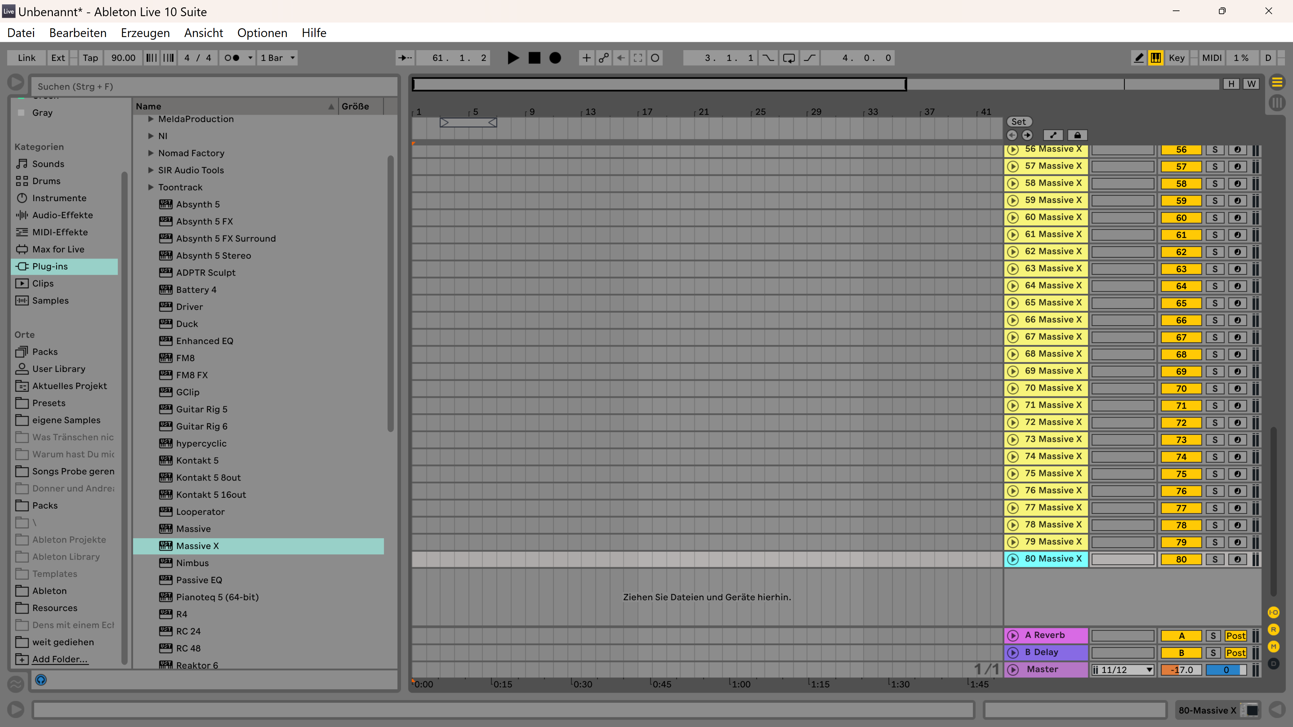1293x727 pixels.
Task: Toggle the computer MIDI keyboard icon
Action: pos(1156,58)
